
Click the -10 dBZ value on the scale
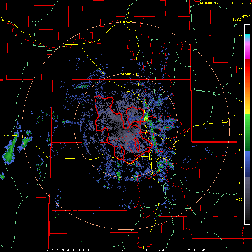(239, 183)
